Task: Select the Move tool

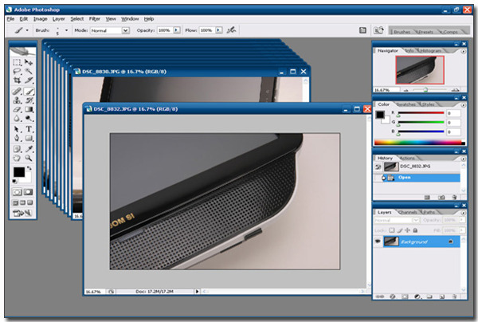Action: [x=29, y=61]
